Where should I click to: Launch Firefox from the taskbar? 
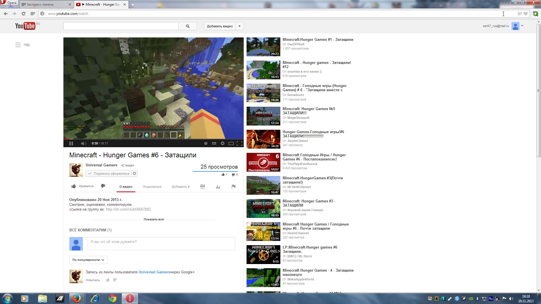coord(77,298)
